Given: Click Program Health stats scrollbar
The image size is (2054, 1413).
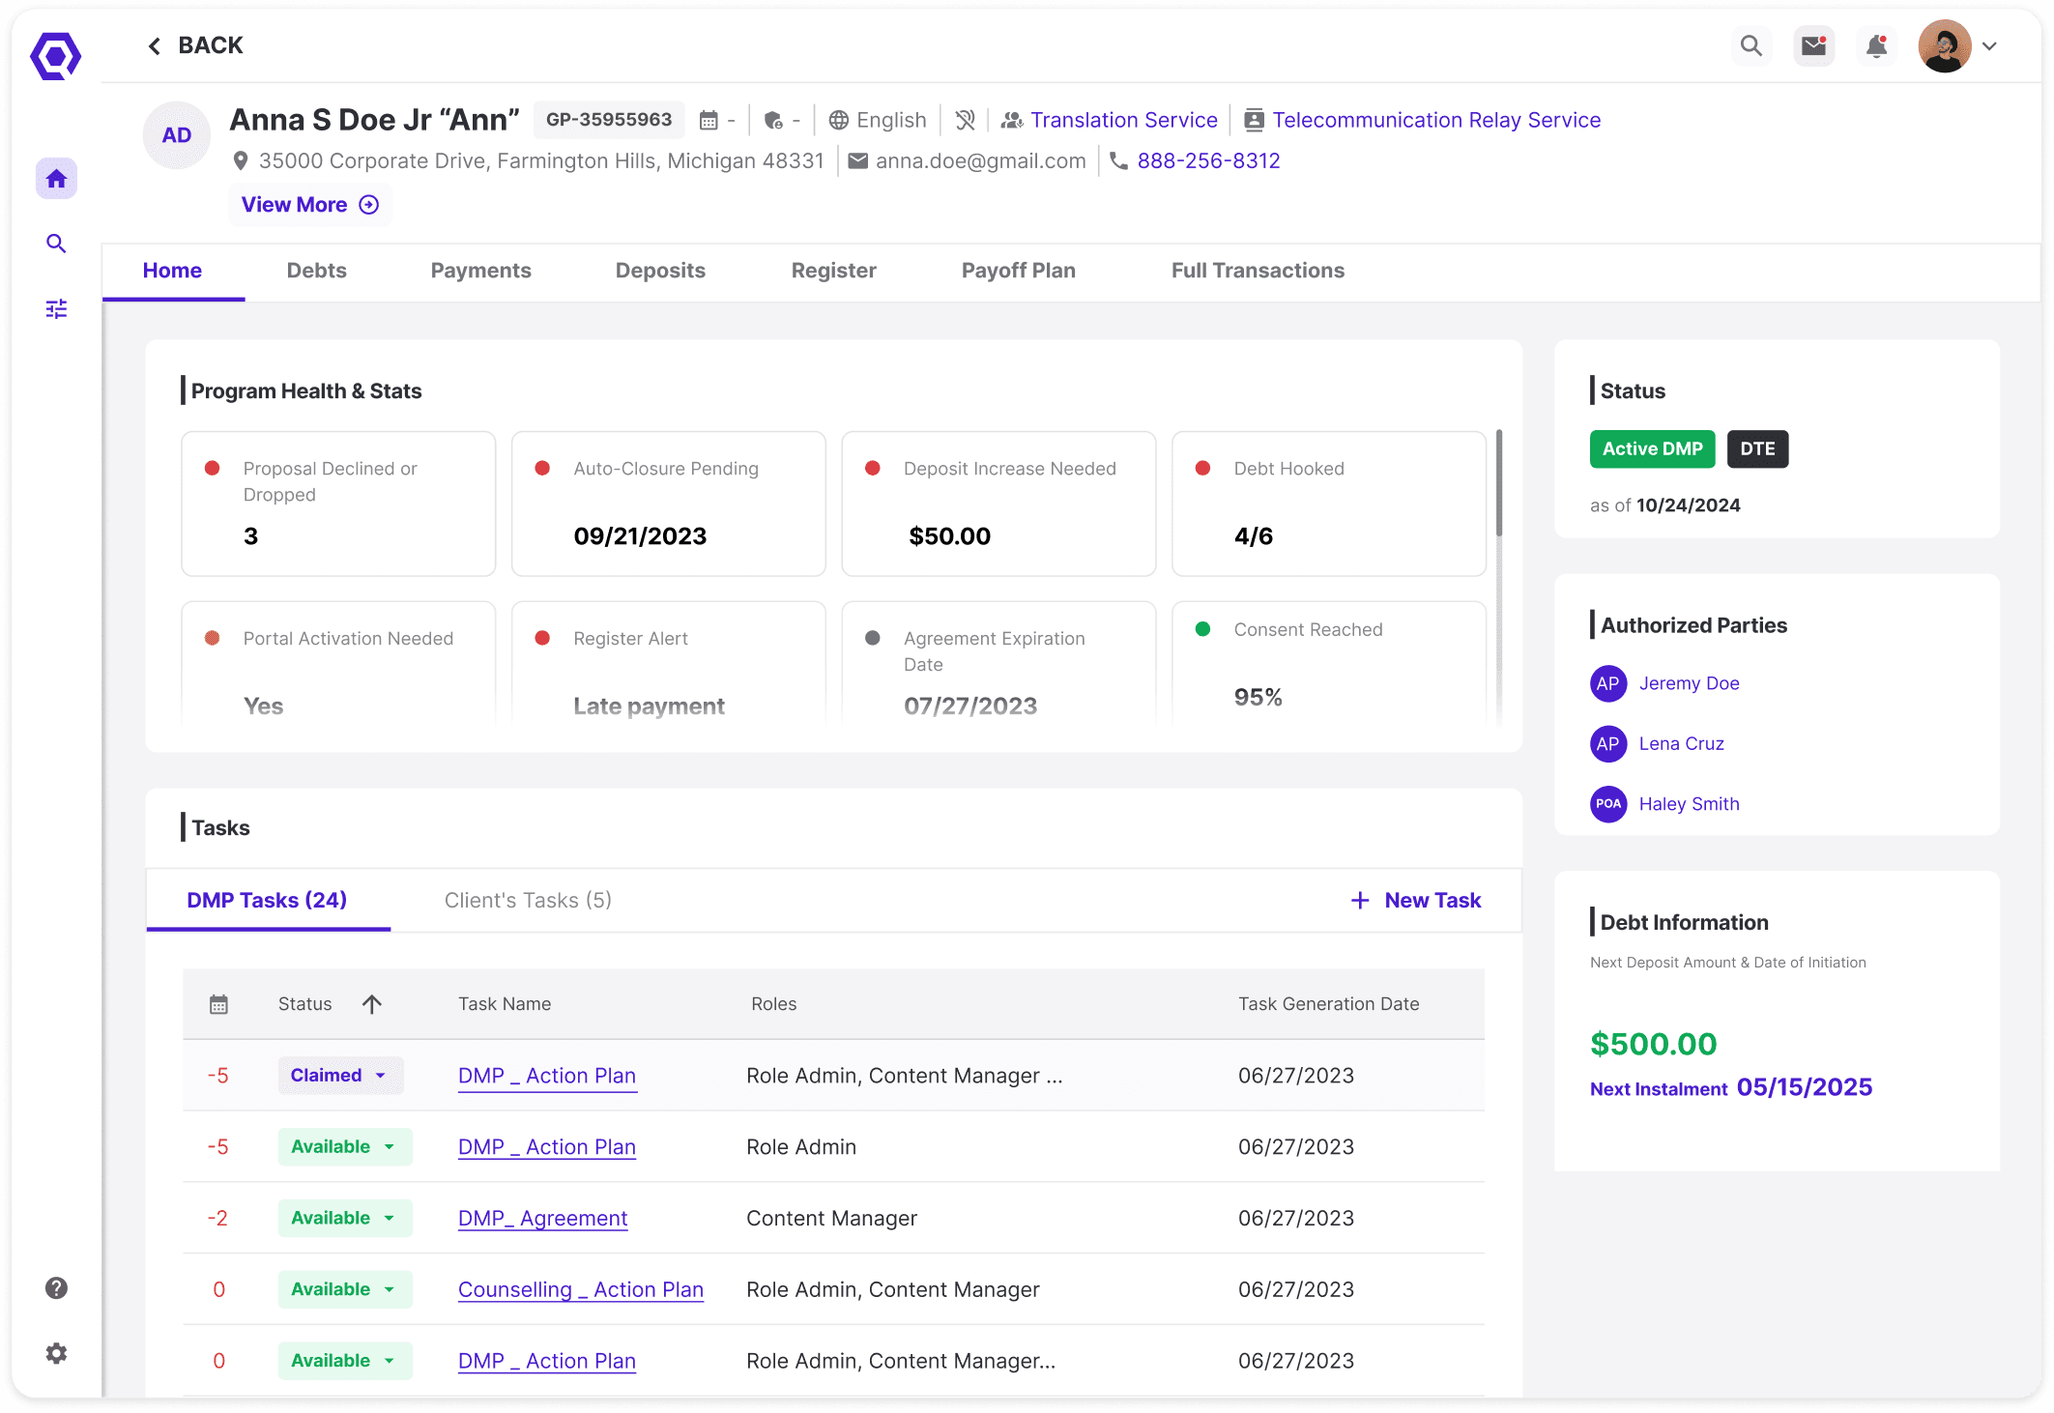Looking at the screenshot, I should pos(1498,483).
